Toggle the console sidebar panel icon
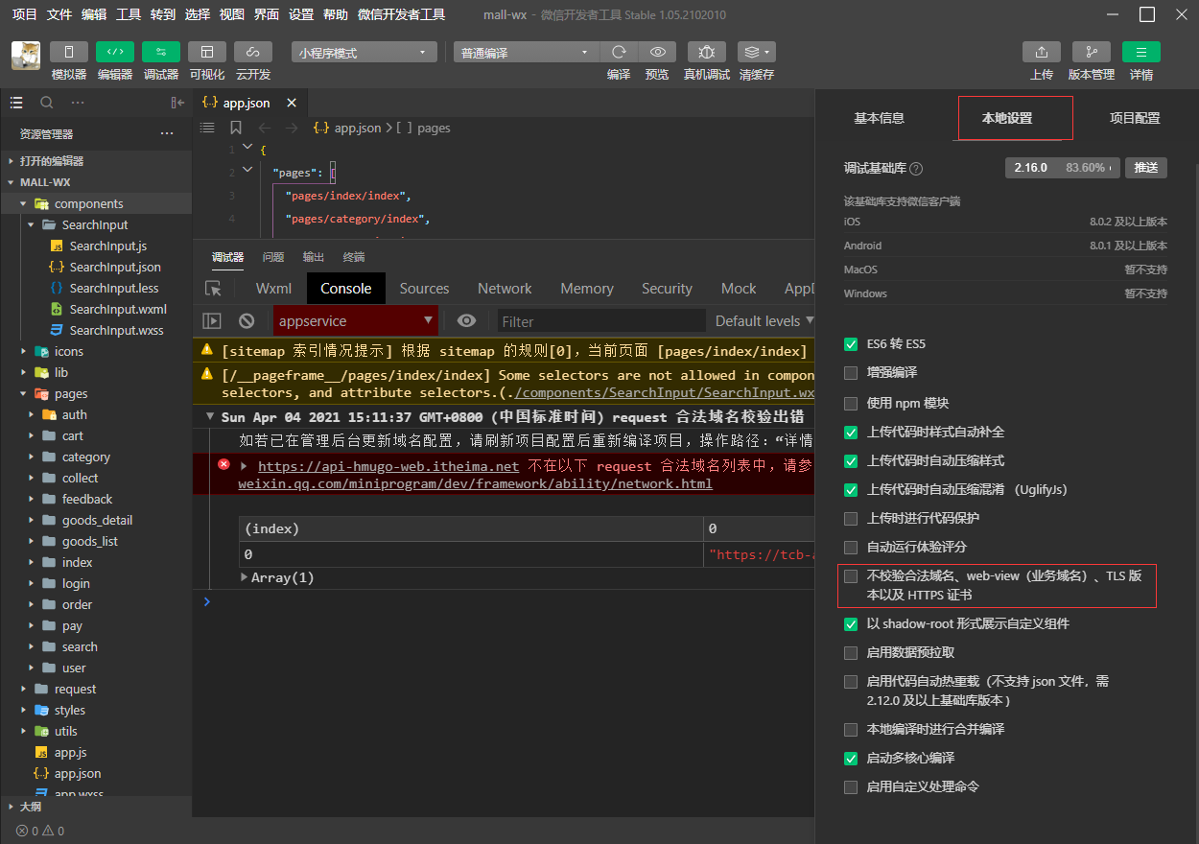 click(212, 321)
